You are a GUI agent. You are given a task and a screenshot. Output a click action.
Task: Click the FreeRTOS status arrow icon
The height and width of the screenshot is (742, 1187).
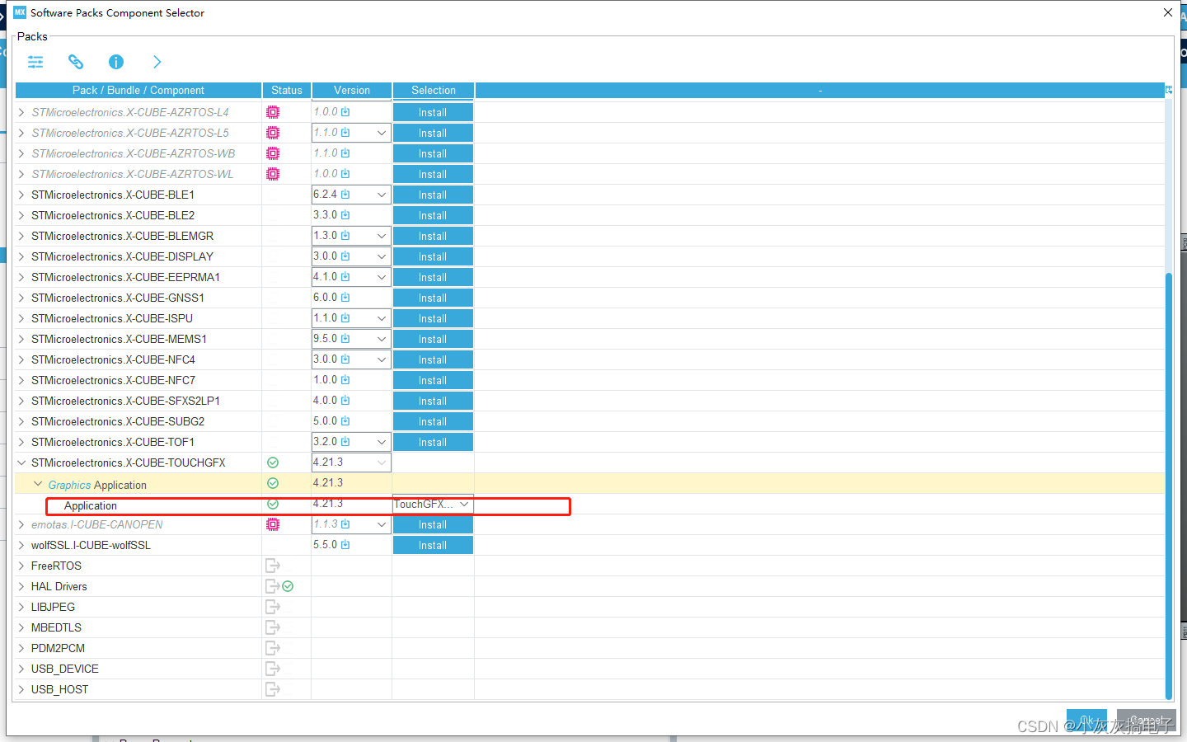[273, 566]
